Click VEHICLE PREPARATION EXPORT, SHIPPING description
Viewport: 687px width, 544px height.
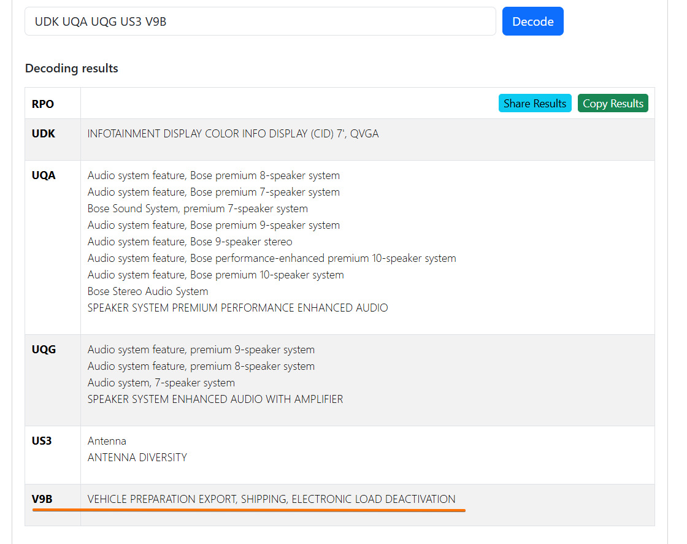coord(271,499)
